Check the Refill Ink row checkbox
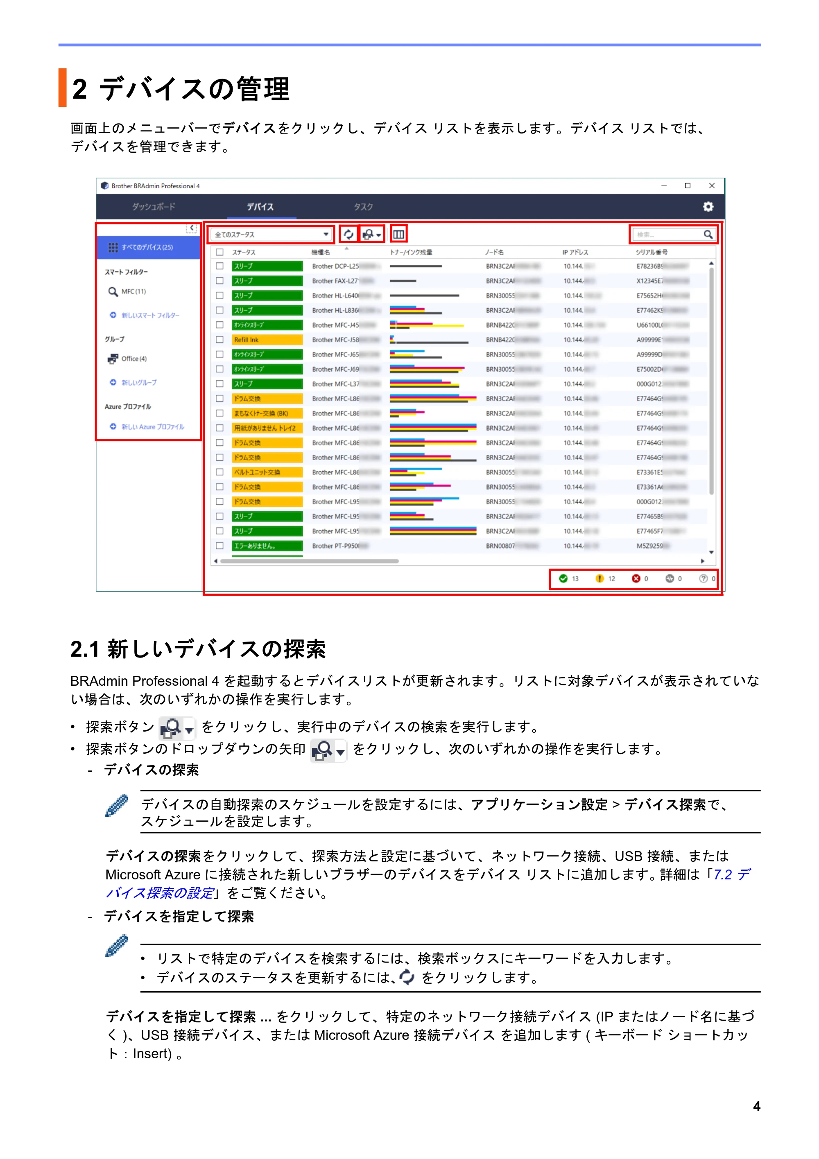Image resolution: width=819 pixels, height=1159 pixels. (219, 340)
